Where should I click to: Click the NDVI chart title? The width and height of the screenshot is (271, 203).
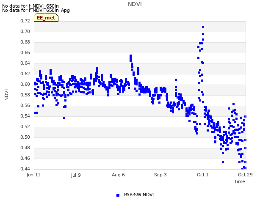135,4
